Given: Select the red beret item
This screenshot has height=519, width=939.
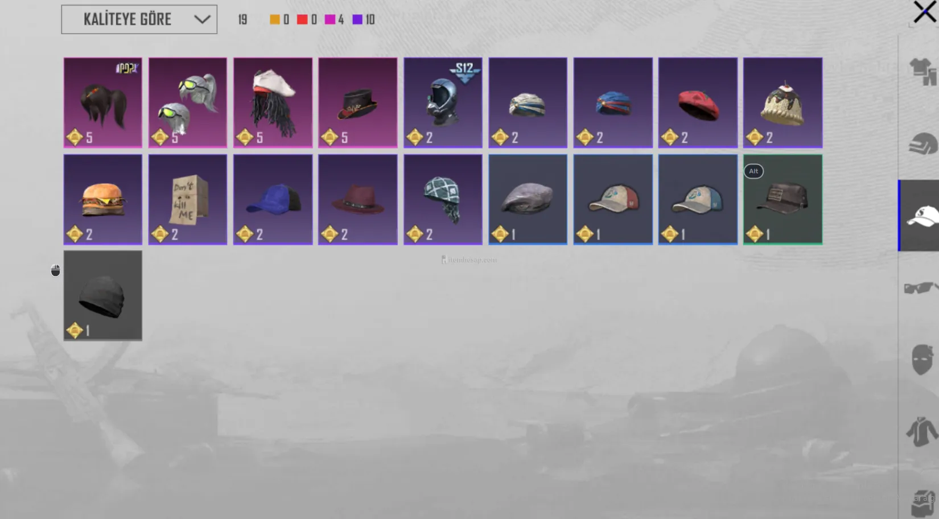Looking at the screenshot, I should [x=698, y=102].
